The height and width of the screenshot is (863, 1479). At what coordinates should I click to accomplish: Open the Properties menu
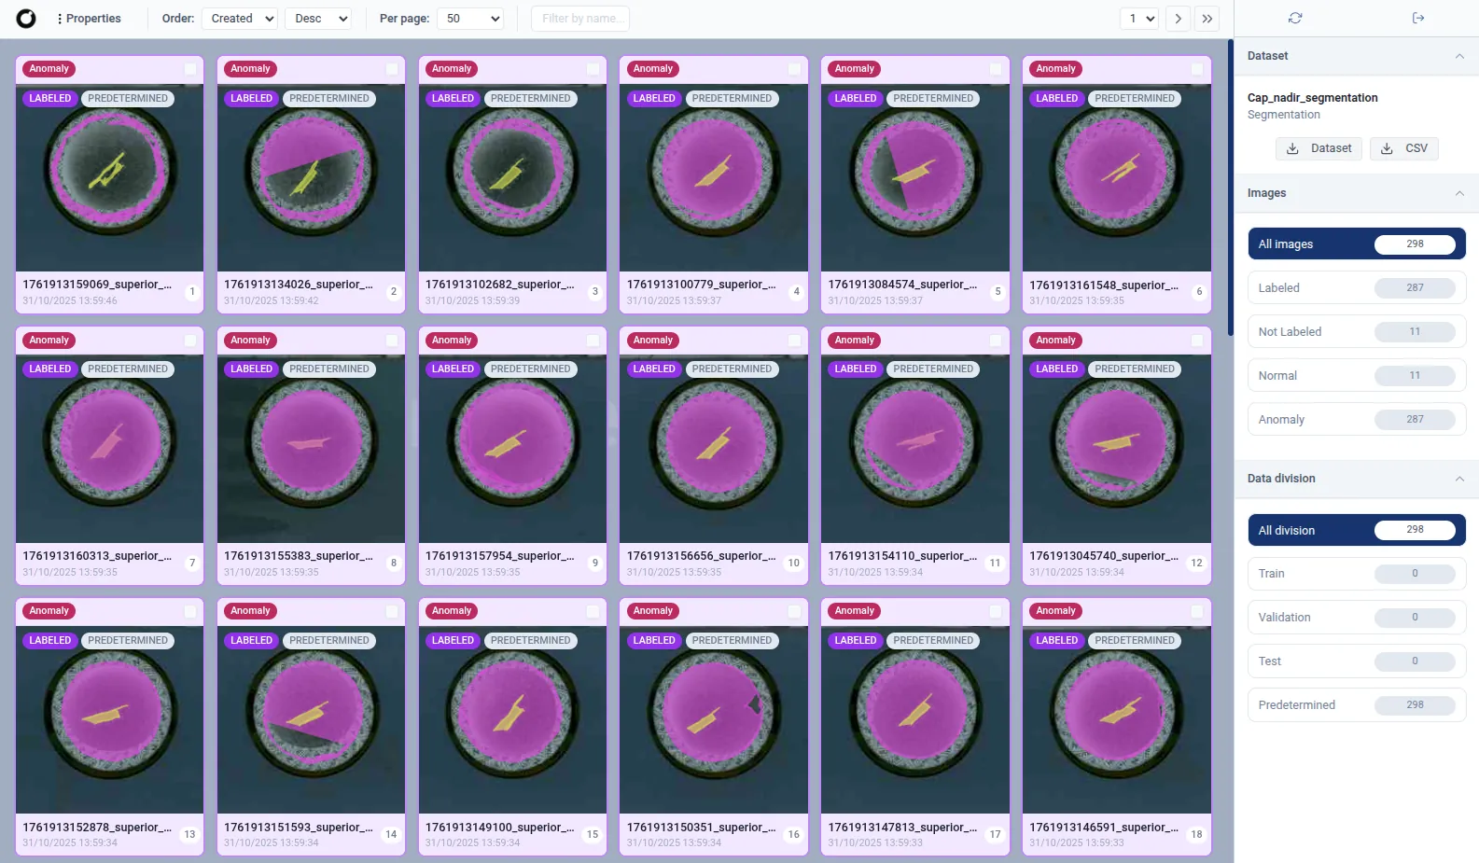click(x=89, y=19)
